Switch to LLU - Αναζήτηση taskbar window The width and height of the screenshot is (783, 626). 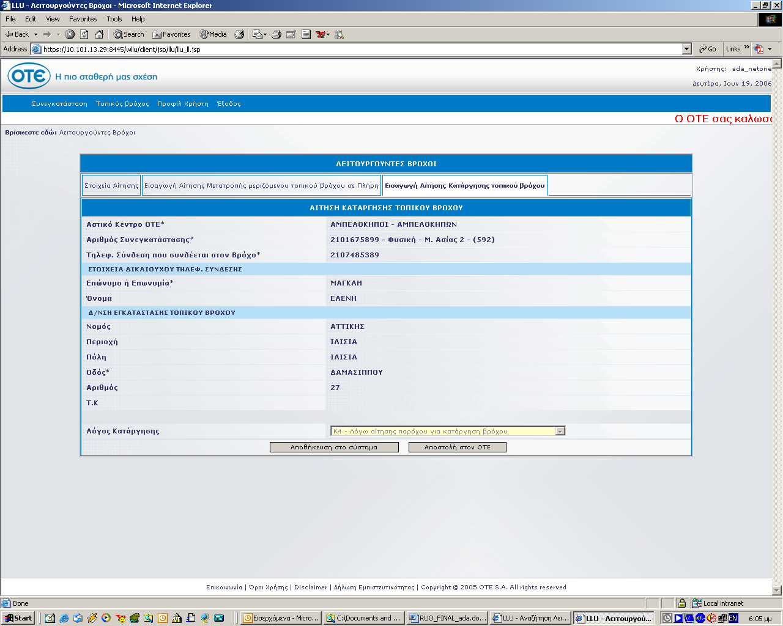point(530,618)
